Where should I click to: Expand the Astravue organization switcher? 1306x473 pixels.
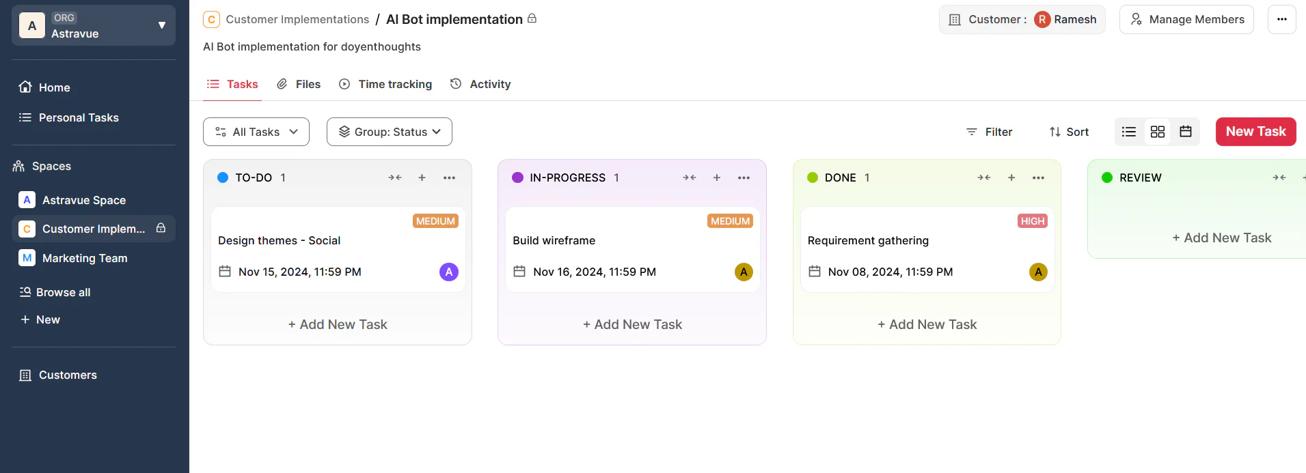point(94,25)
